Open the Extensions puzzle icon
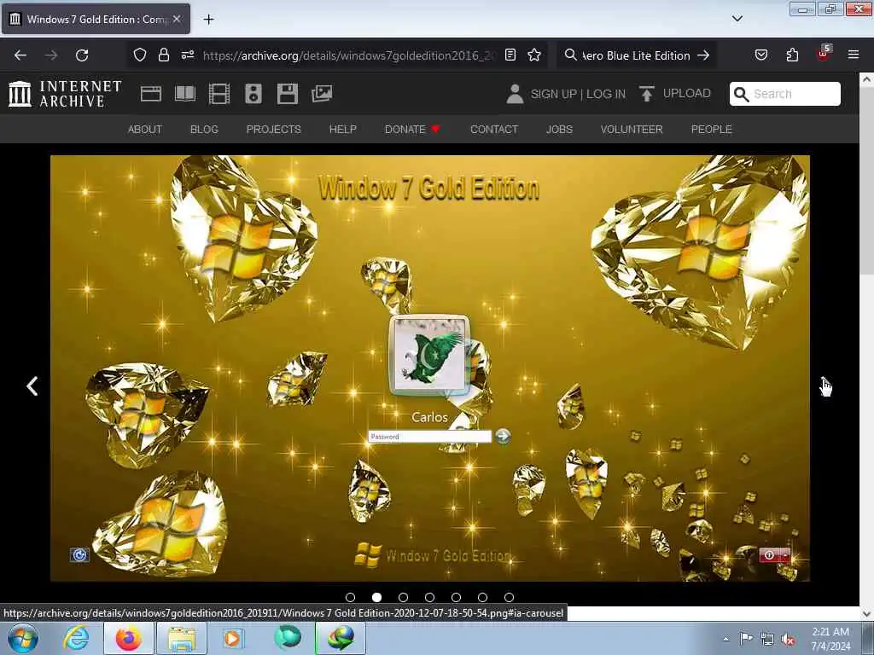The image size is (874, 655). (x=792, y=55)
